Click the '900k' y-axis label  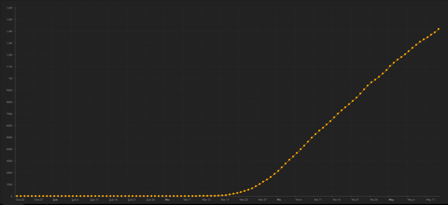(9, 90)
